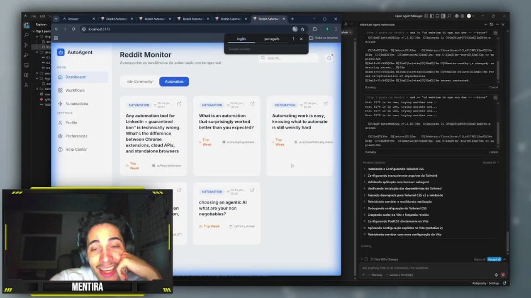Click Accept all changes button

[494, 259]
